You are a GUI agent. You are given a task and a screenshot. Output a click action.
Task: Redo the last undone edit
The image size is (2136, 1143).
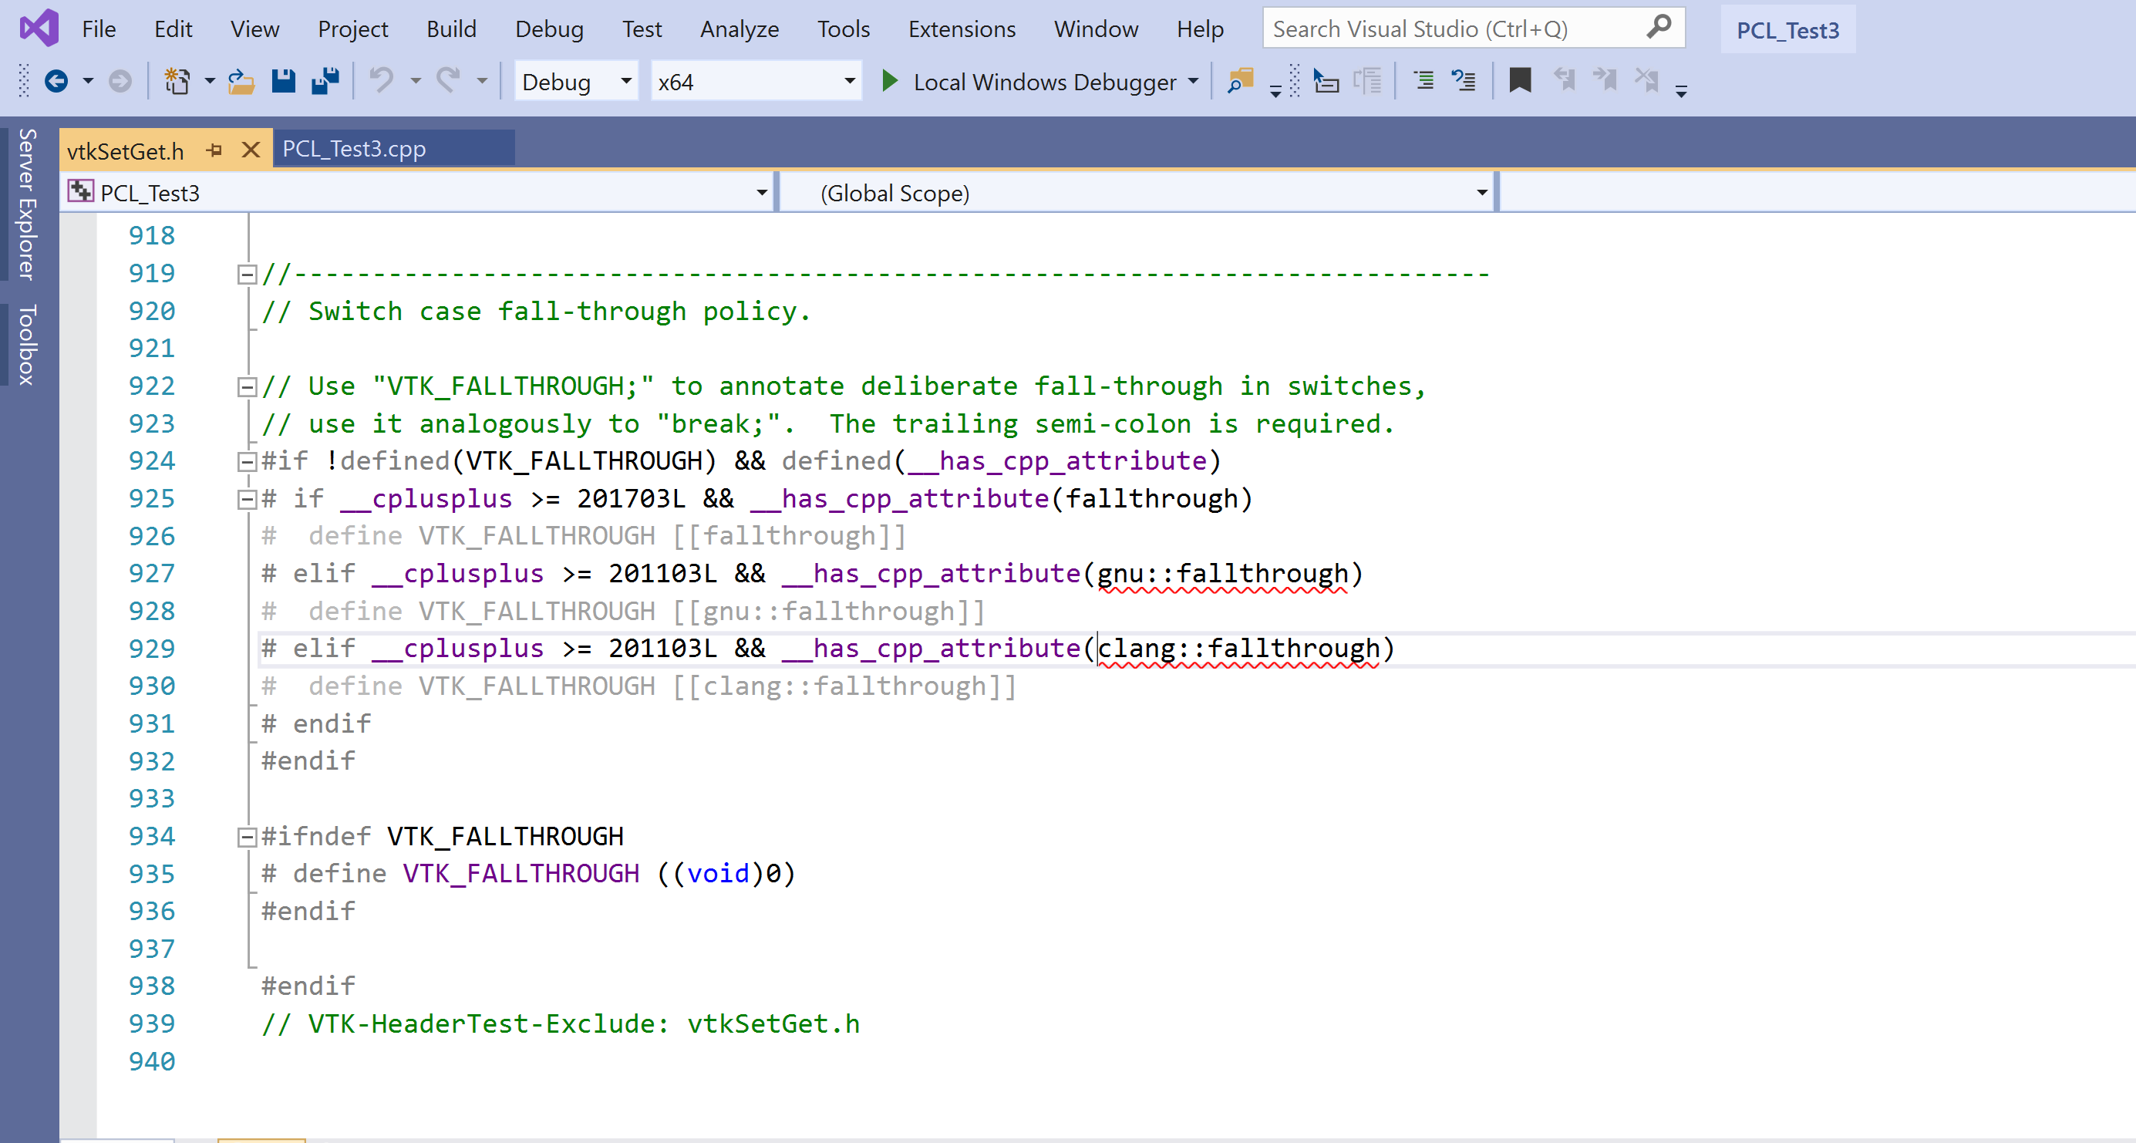448,80
